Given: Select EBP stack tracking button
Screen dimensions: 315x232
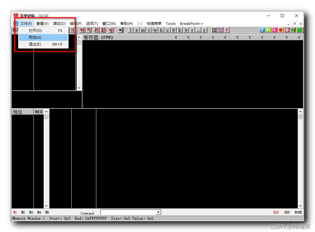Looking at the screenshot, I should (x=287, y=212).
